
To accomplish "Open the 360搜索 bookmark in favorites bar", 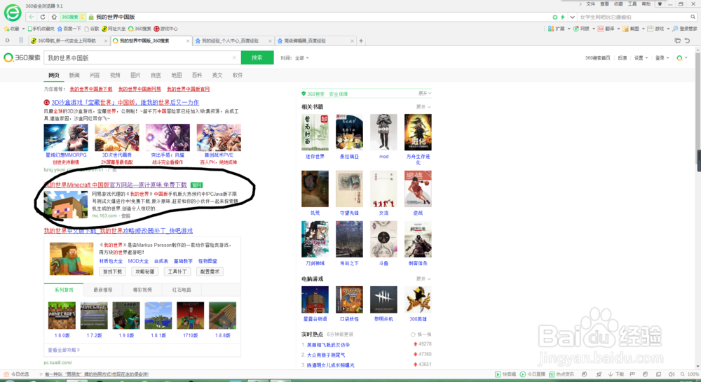I will point(140,29).
